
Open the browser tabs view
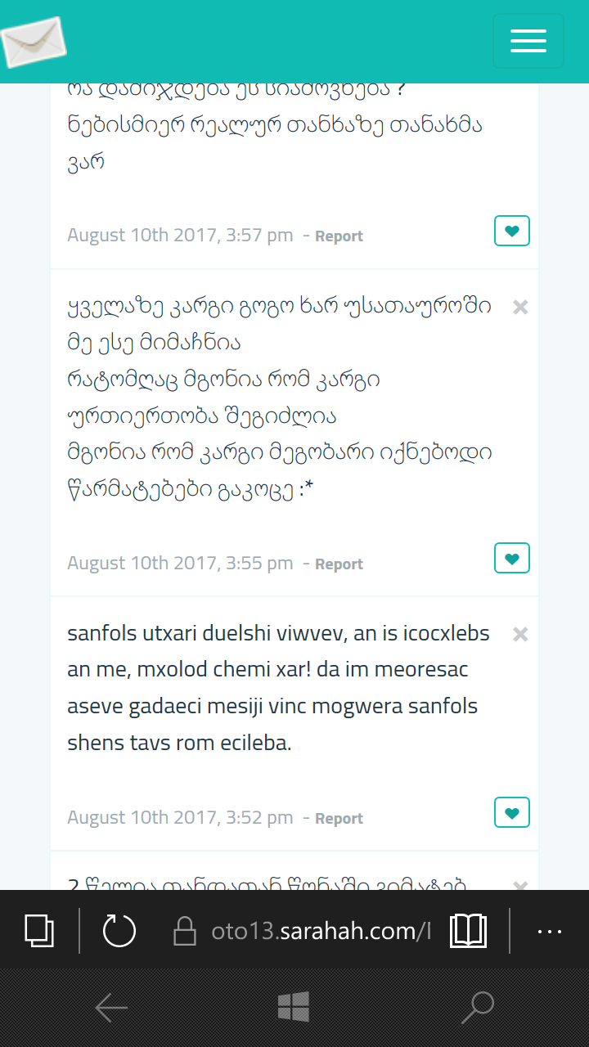pos(39,931)
